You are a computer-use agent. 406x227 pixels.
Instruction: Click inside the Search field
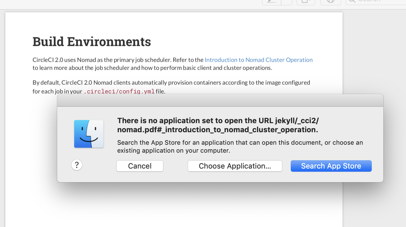(377, 1)
